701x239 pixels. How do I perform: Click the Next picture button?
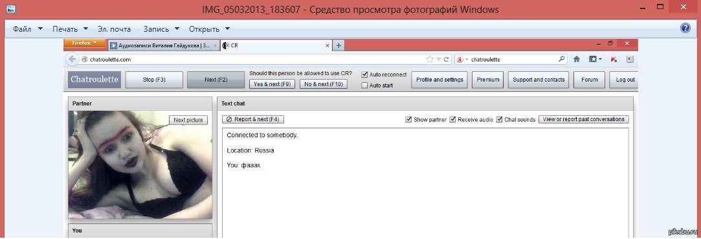point(188,120)
